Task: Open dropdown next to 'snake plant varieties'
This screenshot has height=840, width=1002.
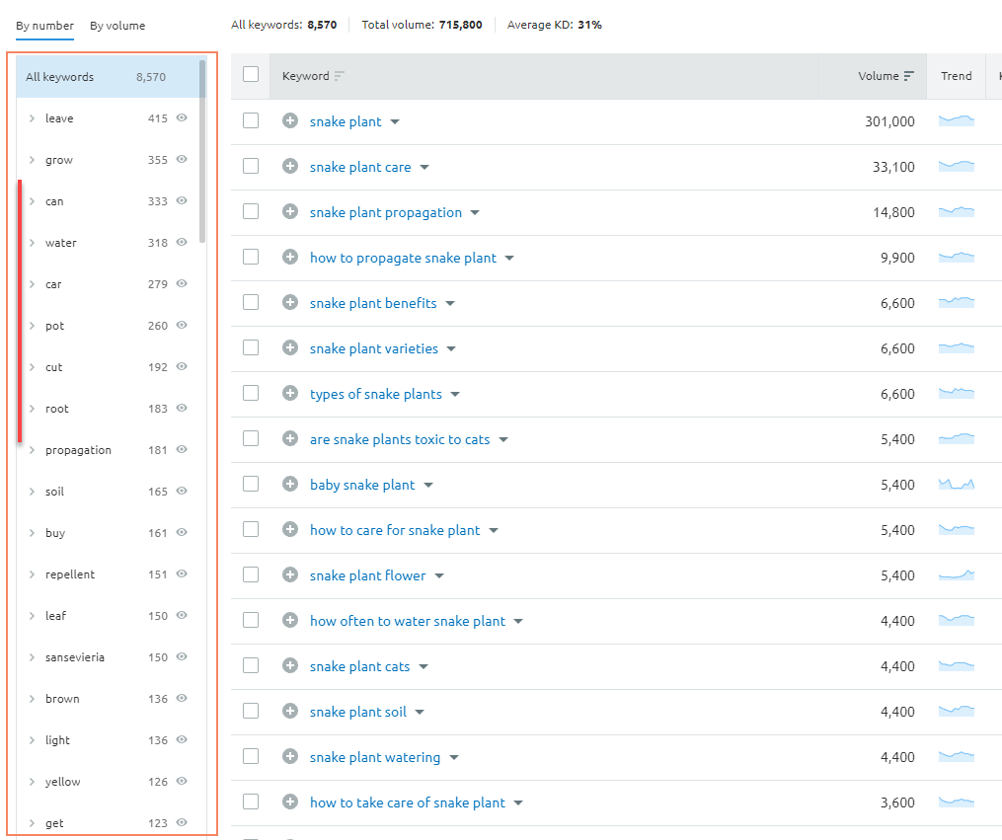Action: coord(451,348)
